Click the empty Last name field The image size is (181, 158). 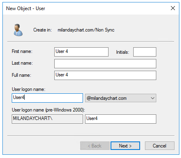(105, 63)
